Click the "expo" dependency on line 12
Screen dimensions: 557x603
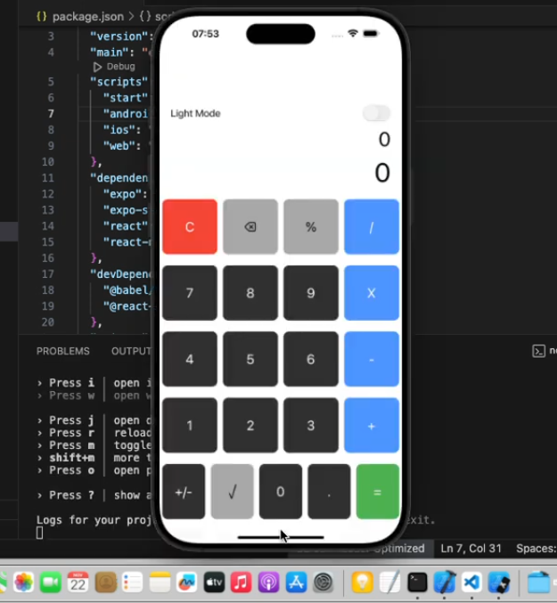(121, 194)
